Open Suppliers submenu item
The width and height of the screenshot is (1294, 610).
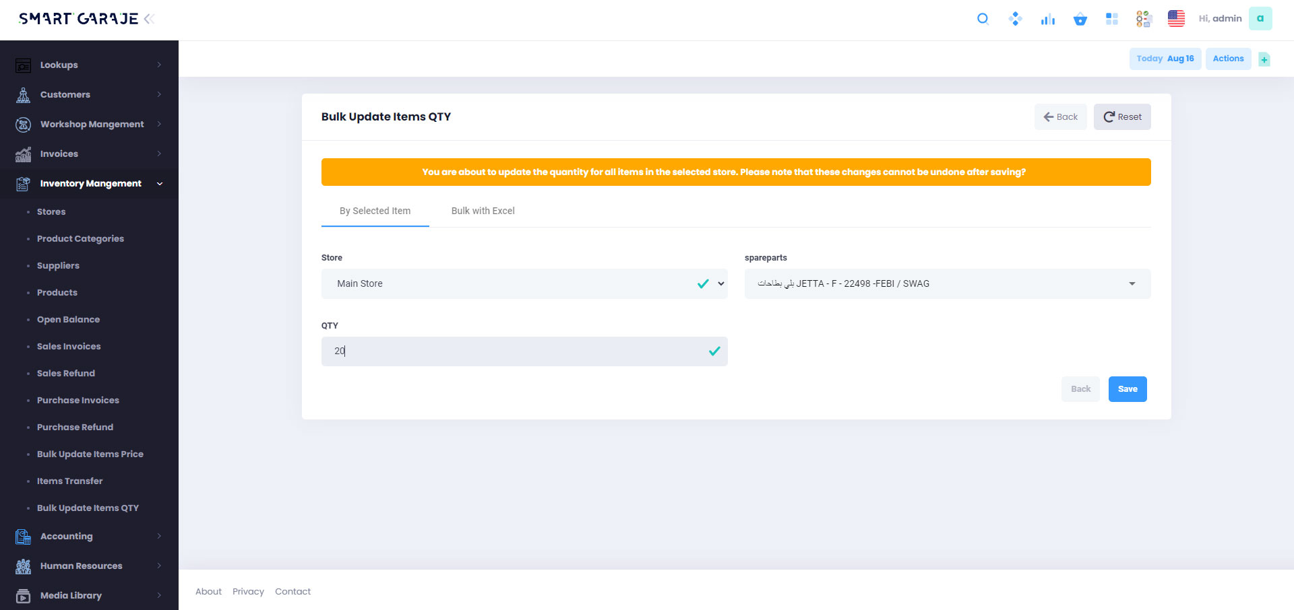tap(58, 265)
